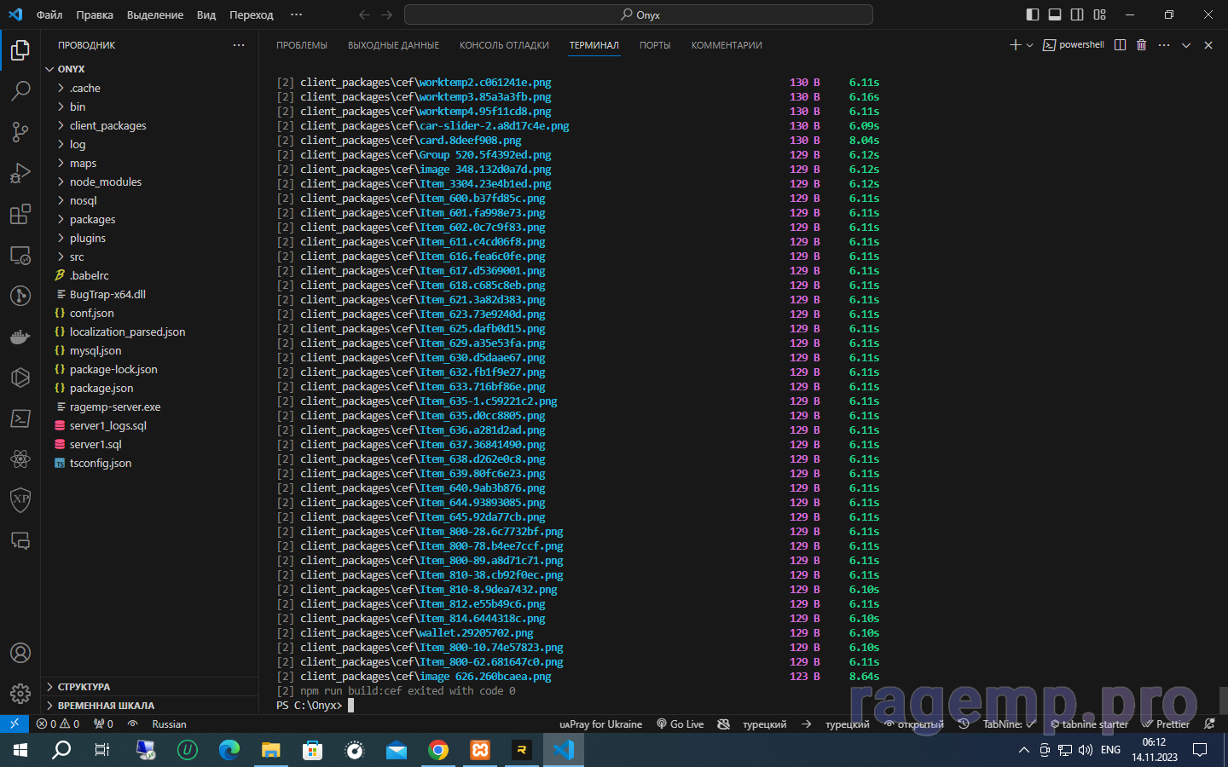
Task: Open Run and Debug view
Action: (x=20, y=173)
